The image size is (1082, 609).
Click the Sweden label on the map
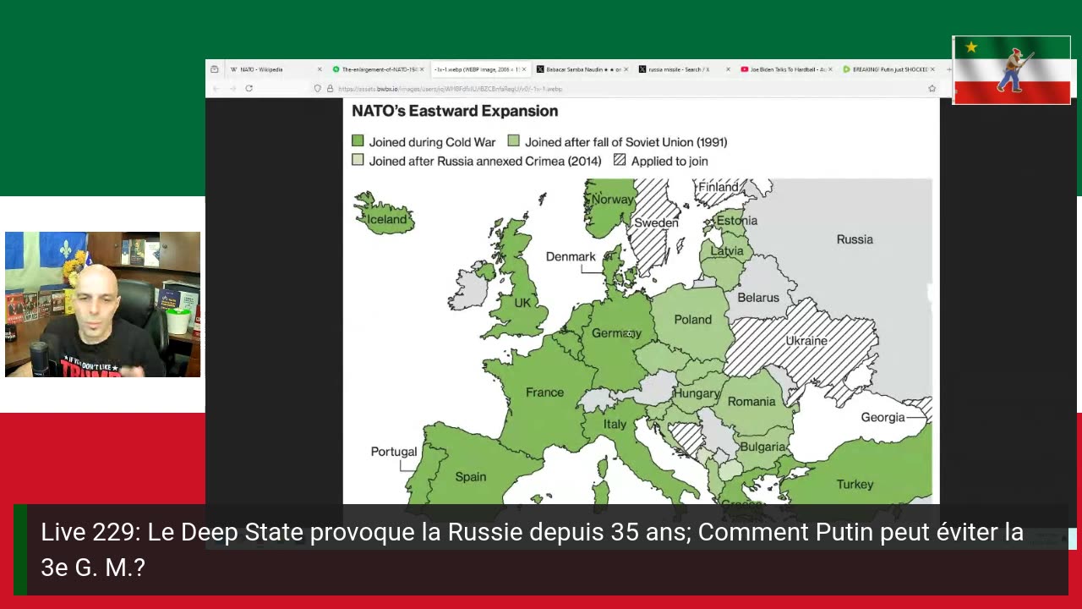pyautogui.click(x=656, y=223)
